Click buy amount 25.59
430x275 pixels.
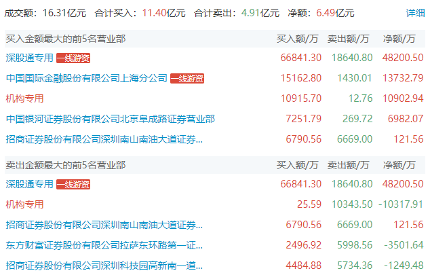click(309, 204)
